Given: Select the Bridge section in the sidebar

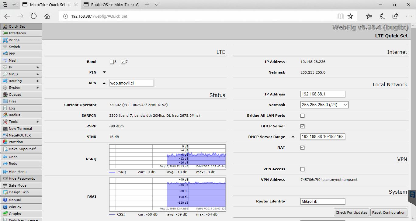Looking at the screenshot, I should tap(14, 40).
